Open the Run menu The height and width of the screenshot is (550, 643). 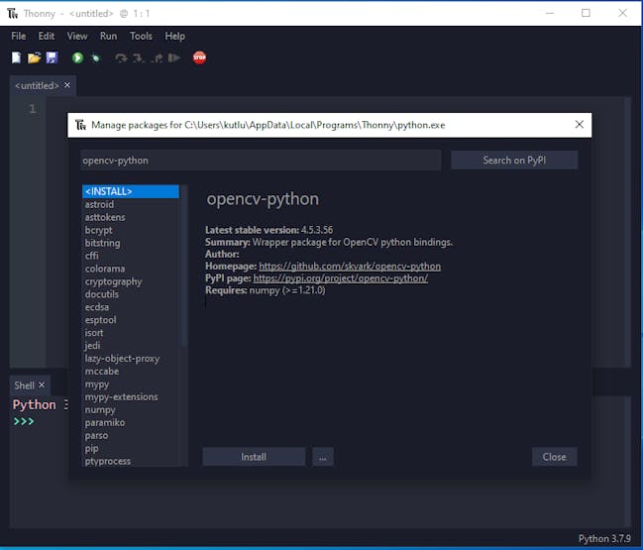pyautogui.click(x=108, y=36)
